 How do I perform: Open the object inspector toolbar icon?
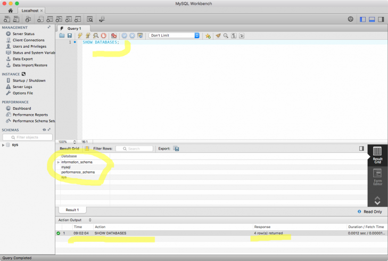point(28,19)
